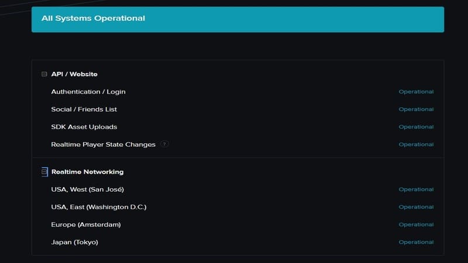Click Operational status for Social / Friends List
468x263 pixels.
pos(416,109)
